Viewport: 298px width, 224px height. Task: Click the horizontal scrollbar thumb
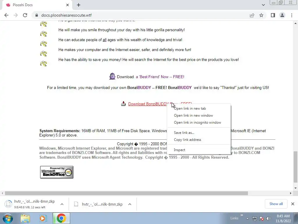pos(126,193)
